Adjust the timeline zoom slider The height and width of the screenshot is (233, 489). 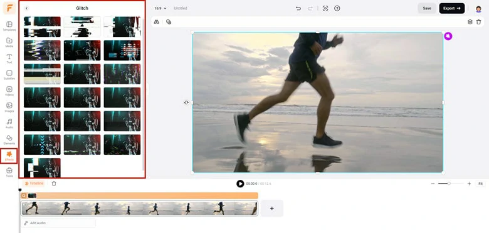coord(449,184)
